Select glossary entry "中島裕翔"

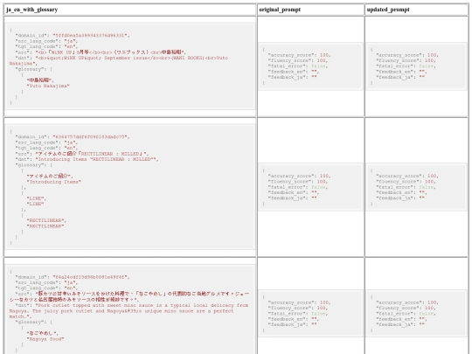coord(40,80)
